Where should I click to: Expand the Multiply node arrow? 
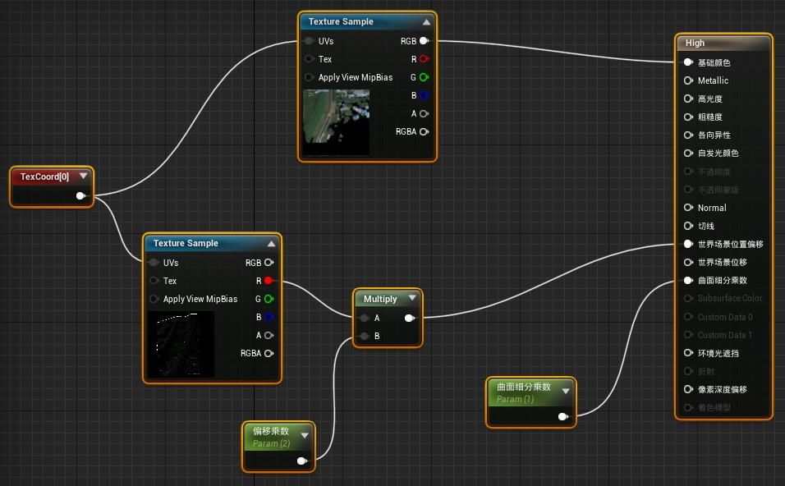[x=412, y=298]
